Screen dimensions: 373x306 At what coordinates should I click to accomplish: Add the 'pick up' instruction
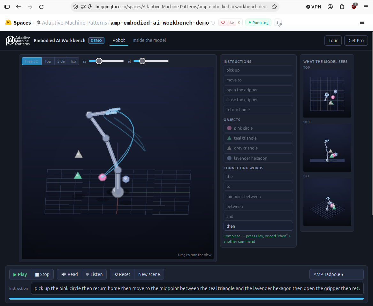[x=258, y=70]
